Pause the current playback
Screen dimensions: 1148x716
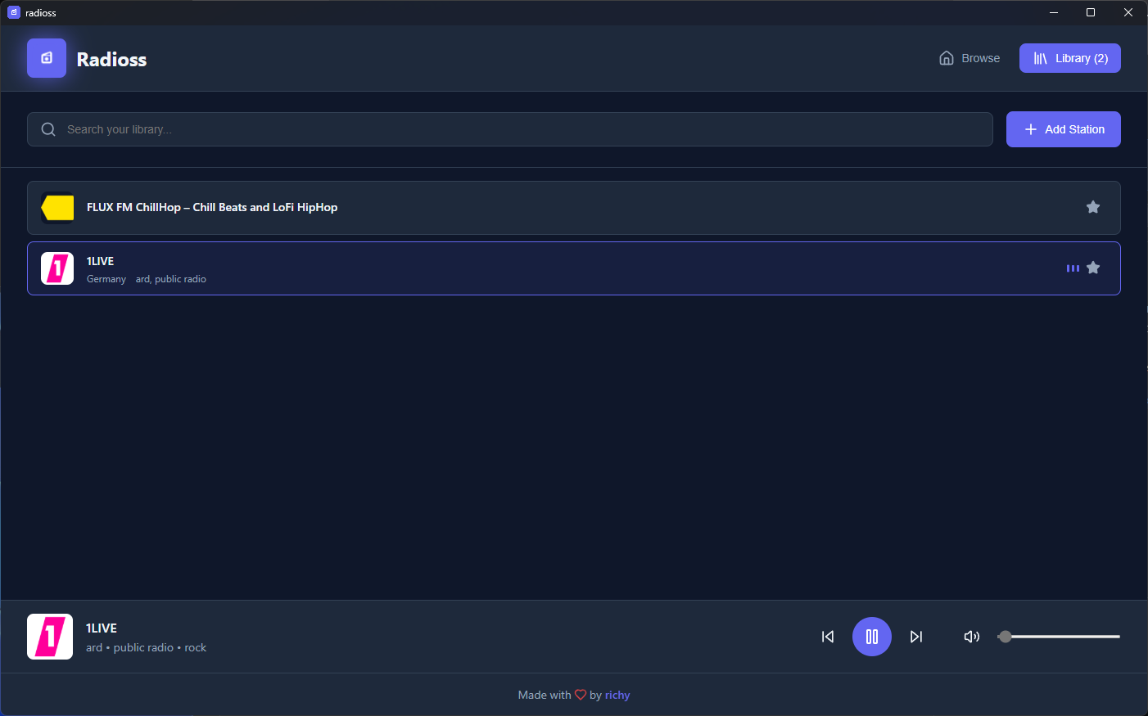coord(872,637)
